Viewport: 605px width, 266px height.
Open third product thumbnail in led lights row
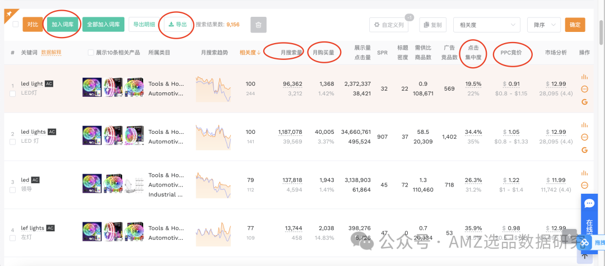pyautogui.click(x=134, y=136)
